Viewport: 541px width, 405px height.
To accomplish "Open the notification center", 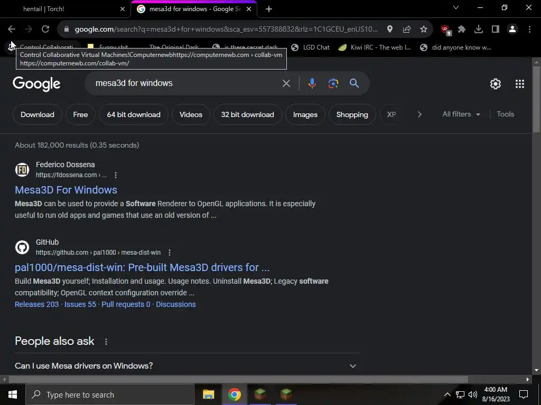I will [x=524, y=394].
